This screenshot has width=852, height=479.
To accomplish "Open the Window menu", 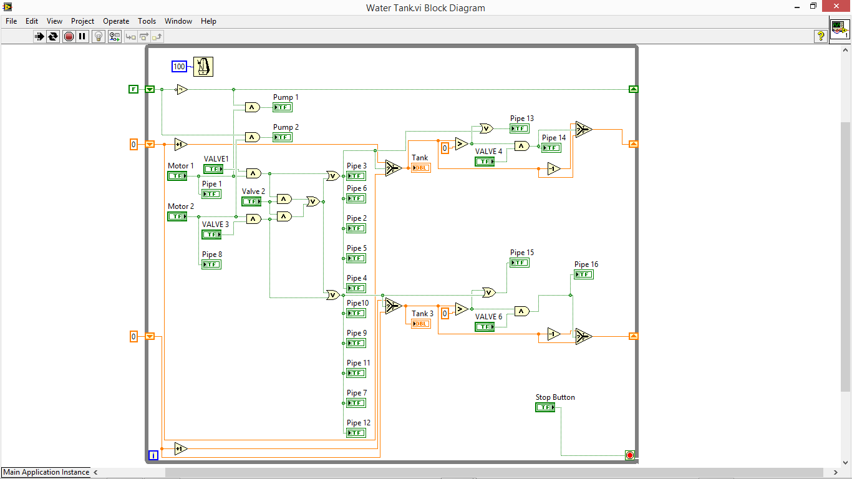I will tap(178, 21).
